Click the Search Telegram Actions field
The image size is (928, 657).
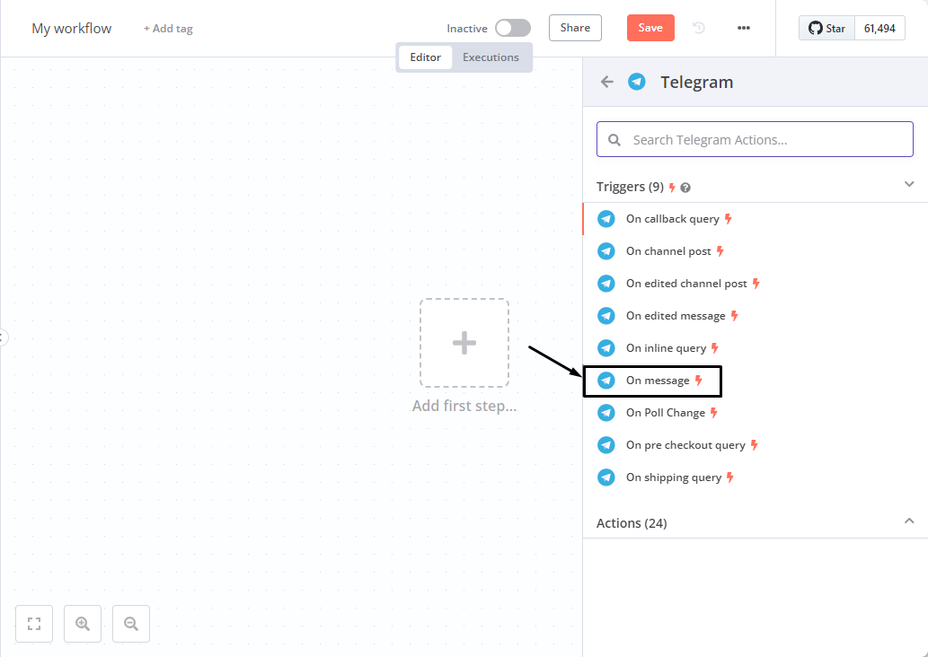(x=755, y=140)
